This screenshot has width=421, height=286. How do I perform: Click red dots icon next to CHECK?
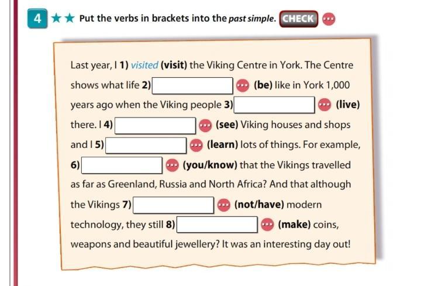pyautogui.click(x=329, y=18)
